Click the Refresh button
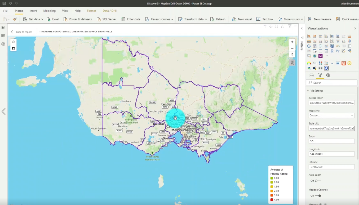The image size is (359, 205). [x=218, y=19]
